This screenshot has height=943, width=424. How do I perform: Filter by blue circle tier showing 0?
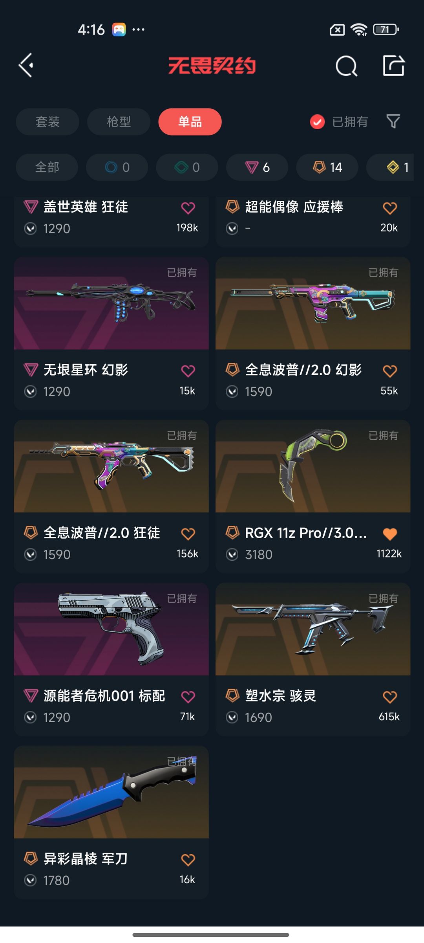pyautogui.click(x=117, y=167)
